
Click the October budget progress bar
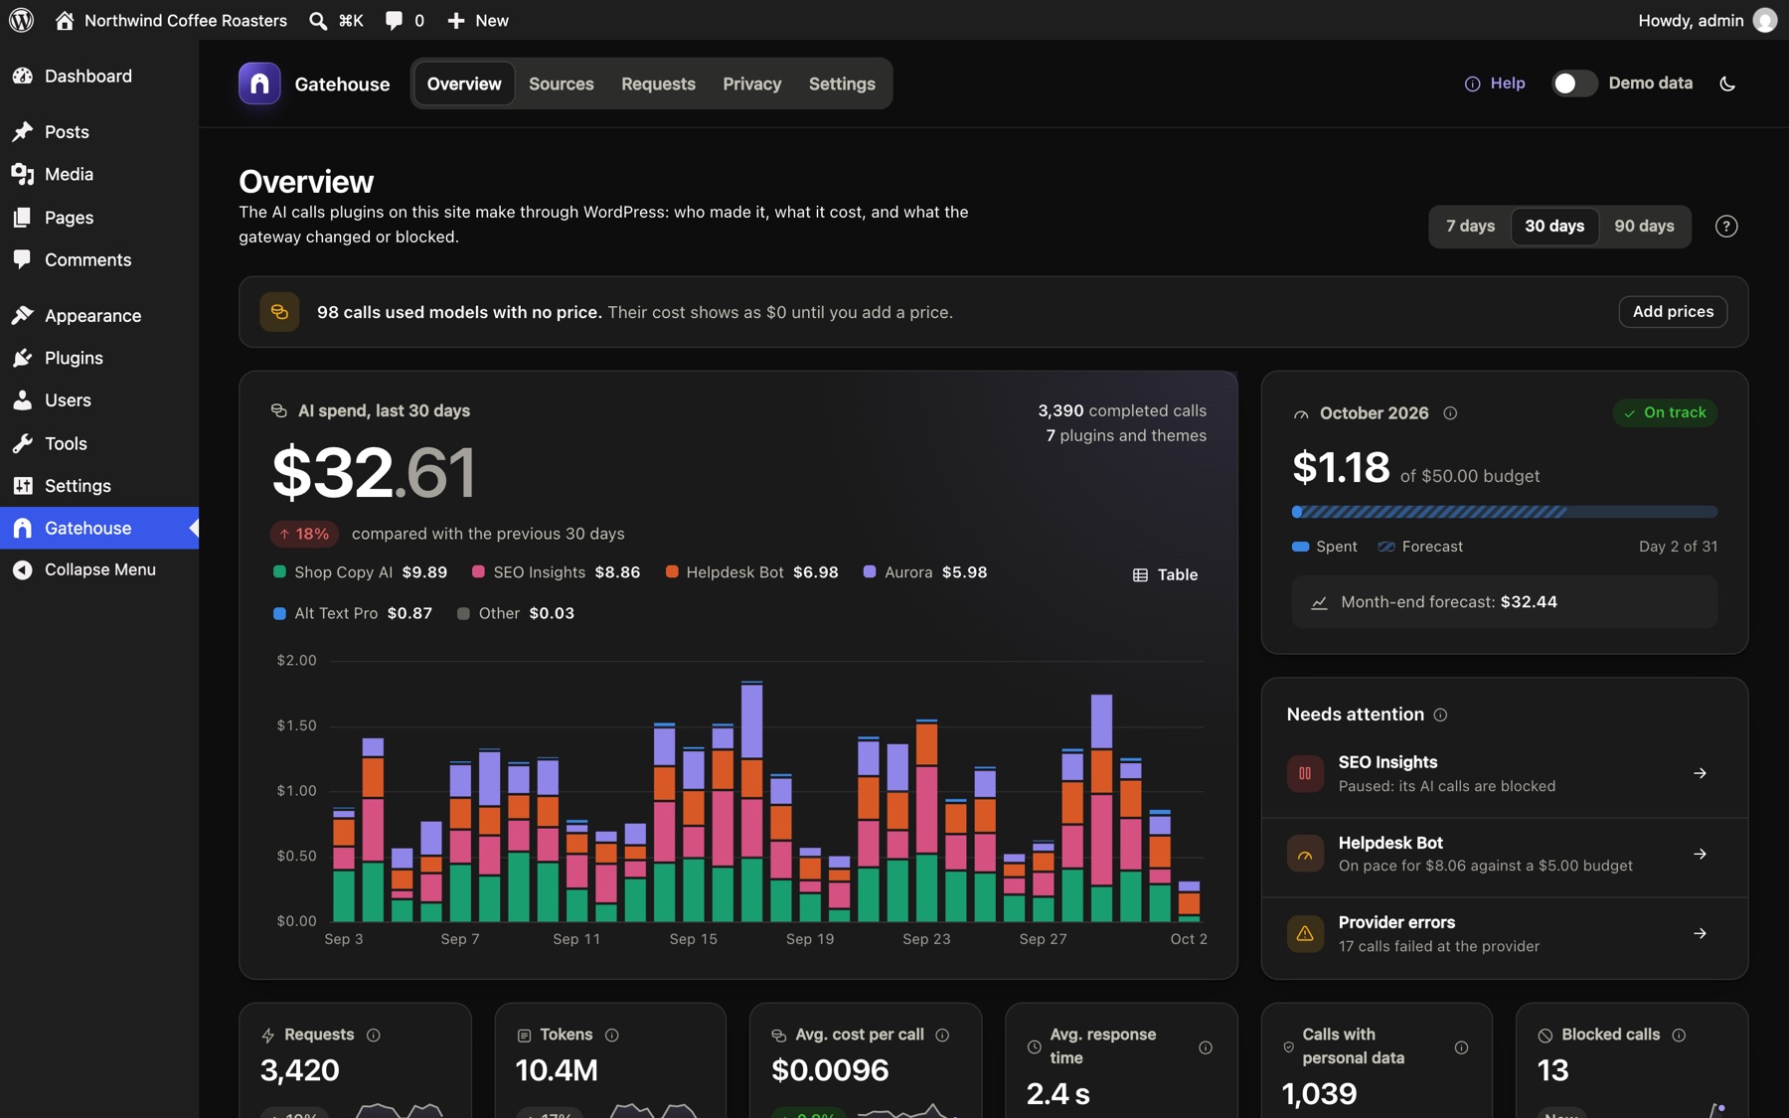[1505, 512]
